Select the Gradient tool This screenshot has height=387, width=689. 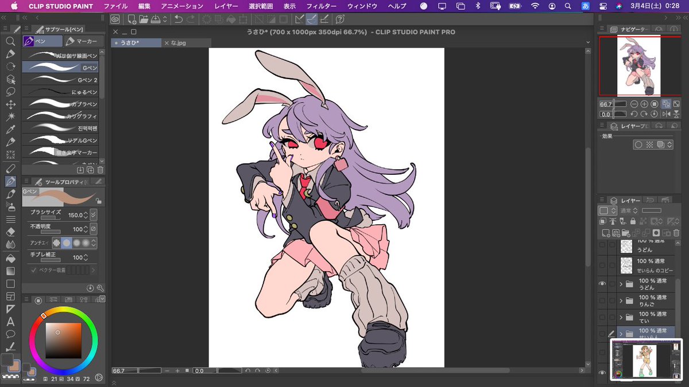coord(10,271)
